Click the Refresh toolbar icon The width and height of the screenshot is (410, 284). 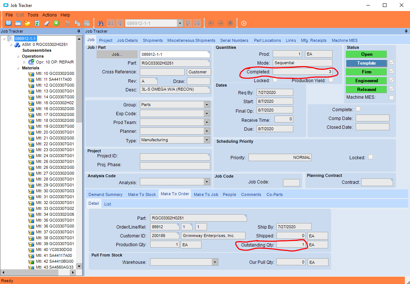37,23
